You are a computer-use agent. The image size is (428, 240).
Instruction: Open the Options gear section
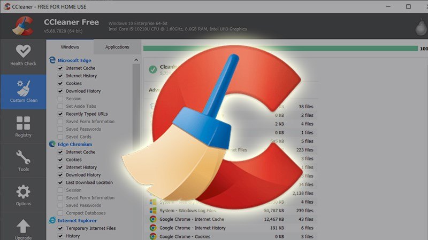coord(23,195)
